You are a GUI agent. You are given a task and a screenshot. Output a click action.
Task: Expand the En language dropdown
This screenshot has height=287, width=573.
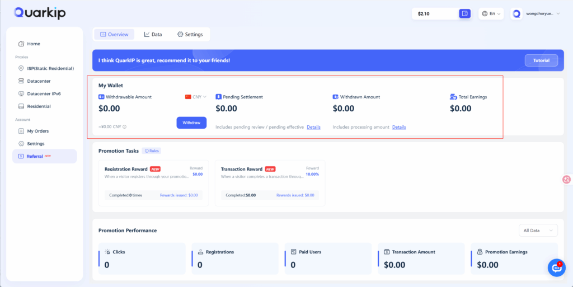[x=491, y=13]
